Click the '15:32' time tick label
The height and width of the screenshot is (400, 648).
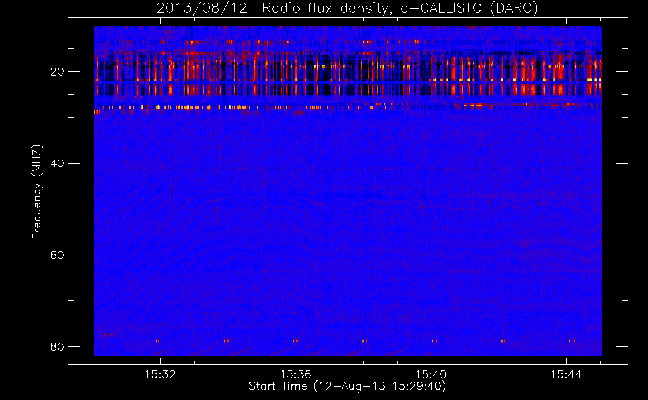pos(160,375)
